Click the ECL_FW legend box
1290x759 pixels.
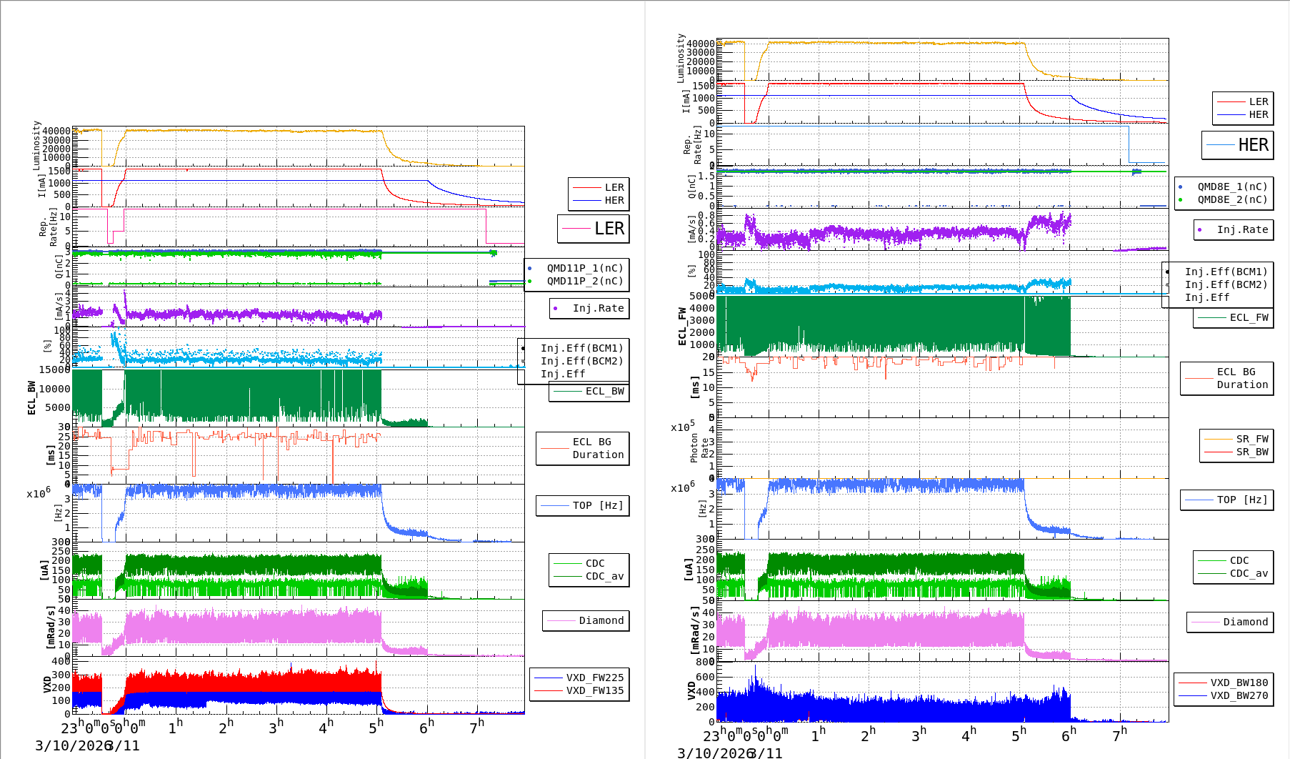(1234, 317)
